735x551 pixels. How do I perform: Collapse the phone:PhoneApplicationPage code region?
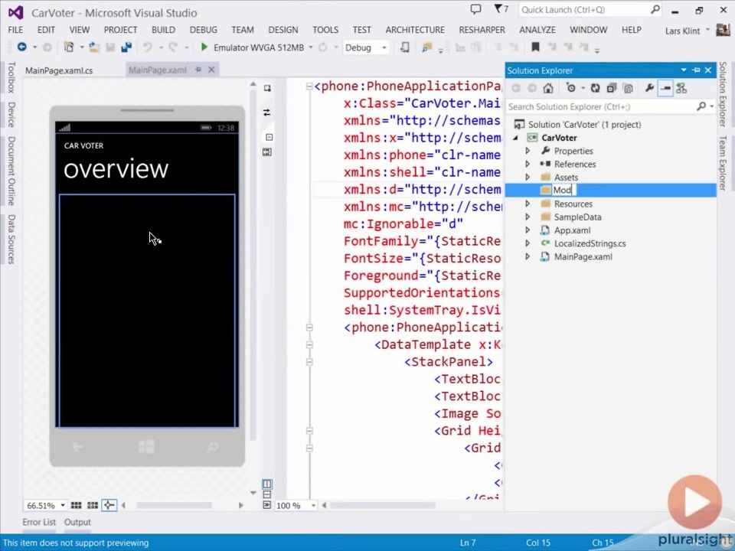(x=309, y=86)
